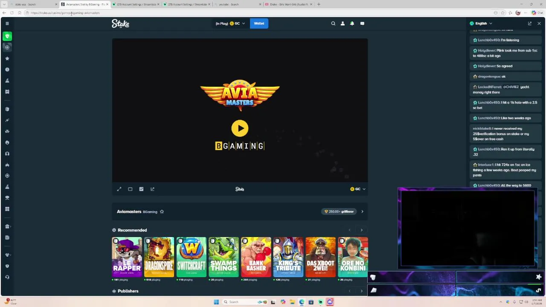Open Swamp Things game thumbnail

(224, 257)
